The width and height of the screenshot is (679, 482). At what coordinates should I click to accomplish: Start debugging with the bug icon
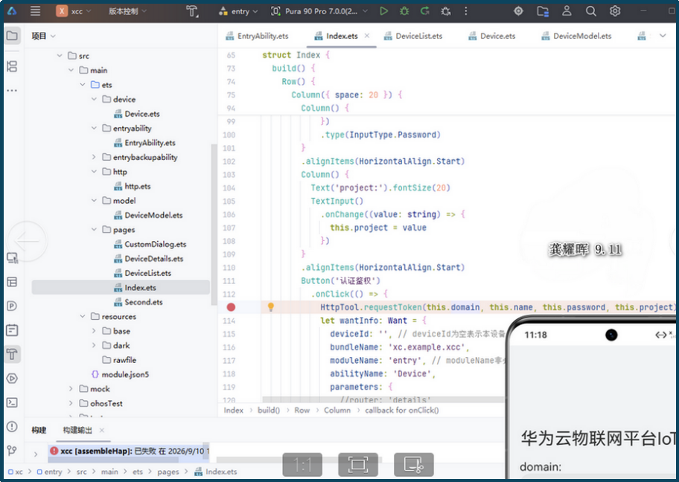coord(404,11)
